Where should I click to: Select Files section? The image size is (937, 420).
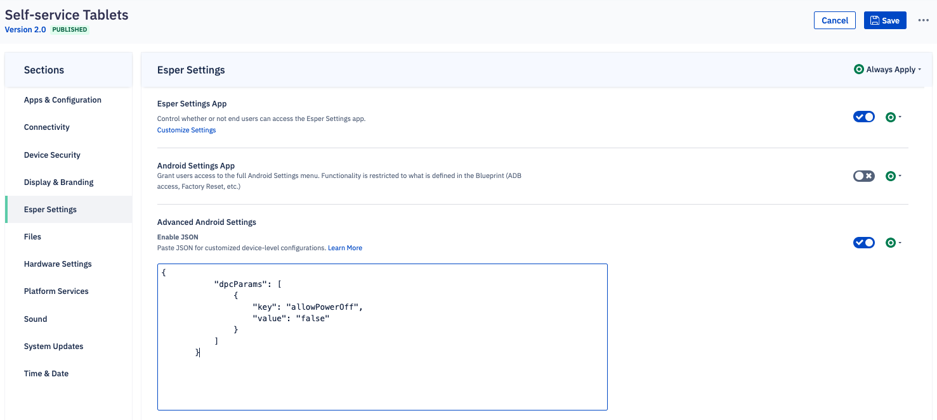click(69, 237)
